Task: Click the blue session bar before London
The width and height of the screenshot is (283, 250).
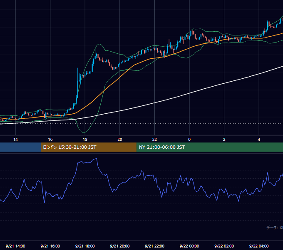Action: (20, 147)
